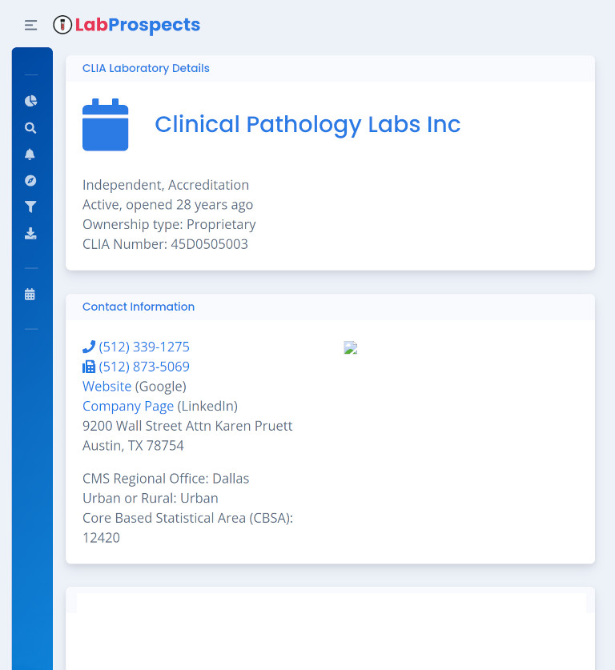Click the blue laboratory calendar icon
This screenshot has width=615, height=670.
coord(105,124)
